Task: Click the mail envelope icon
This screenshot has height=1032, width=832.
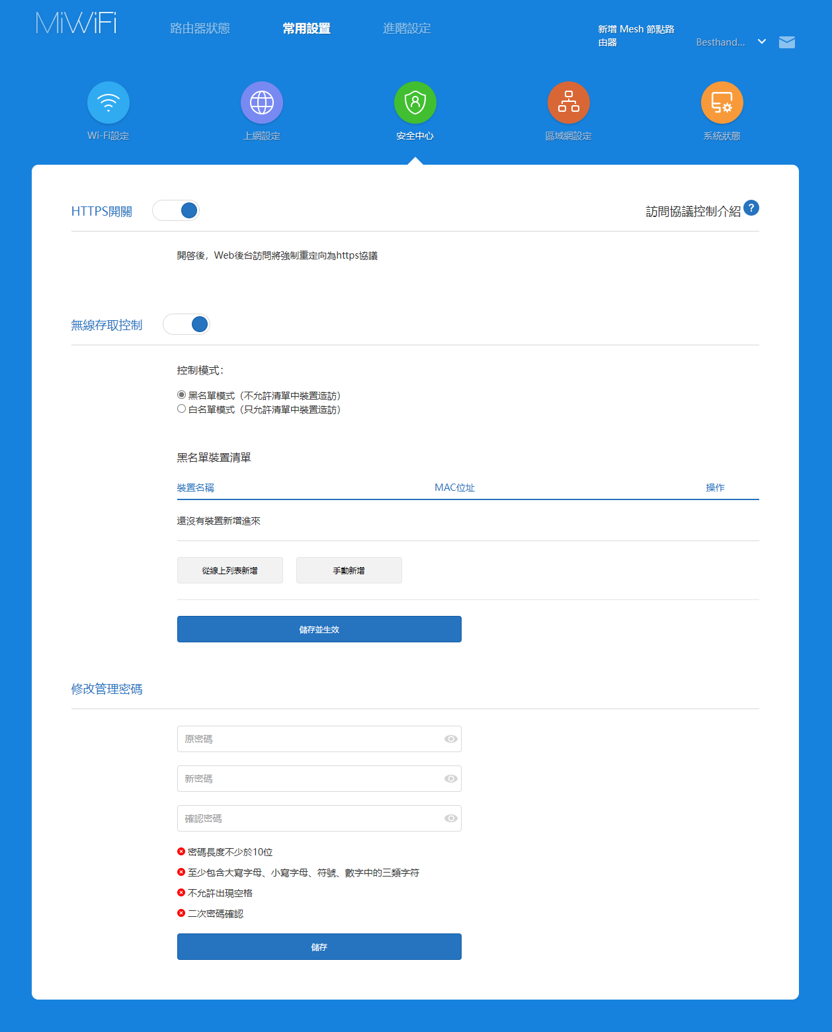Action: click(787, 42)
